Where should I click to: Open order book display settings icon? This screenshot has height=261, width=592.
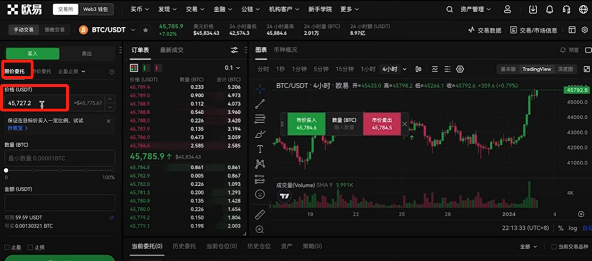[x=234, y=50]
